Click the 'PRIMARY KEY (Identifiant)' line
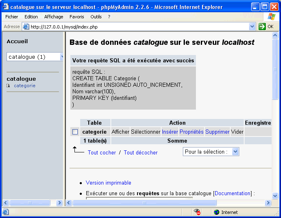 (104, 98)
